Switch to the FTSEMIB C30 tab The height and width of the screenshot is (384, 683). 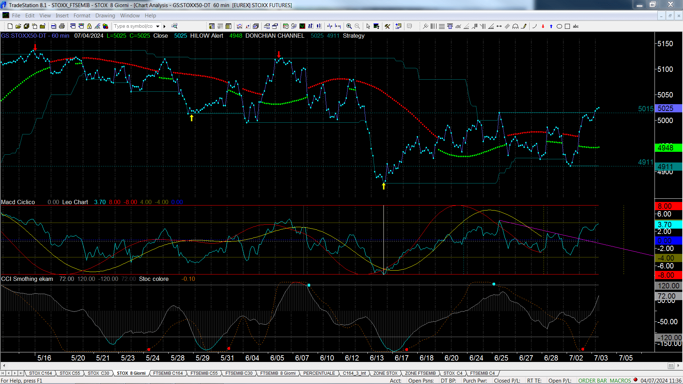[x=239, y=373]
